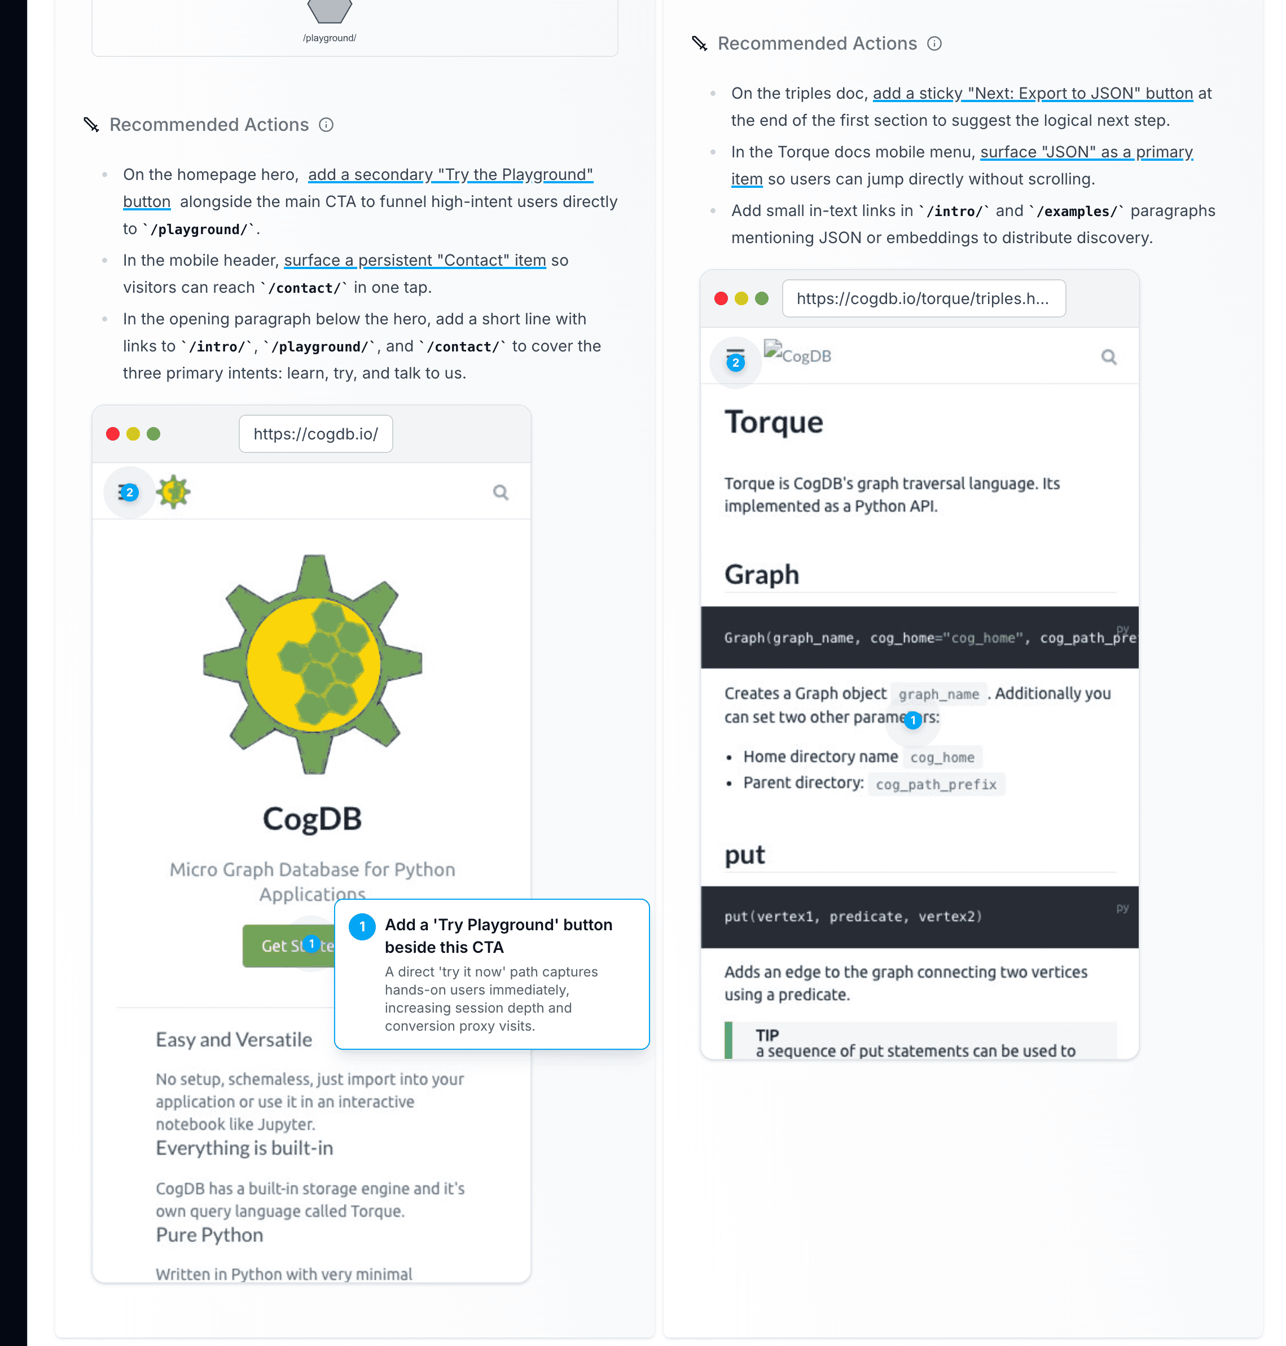The image size is (1286, 1346).
Task: Click annotation marker 1 on Torque page
Action: point(912,720)
